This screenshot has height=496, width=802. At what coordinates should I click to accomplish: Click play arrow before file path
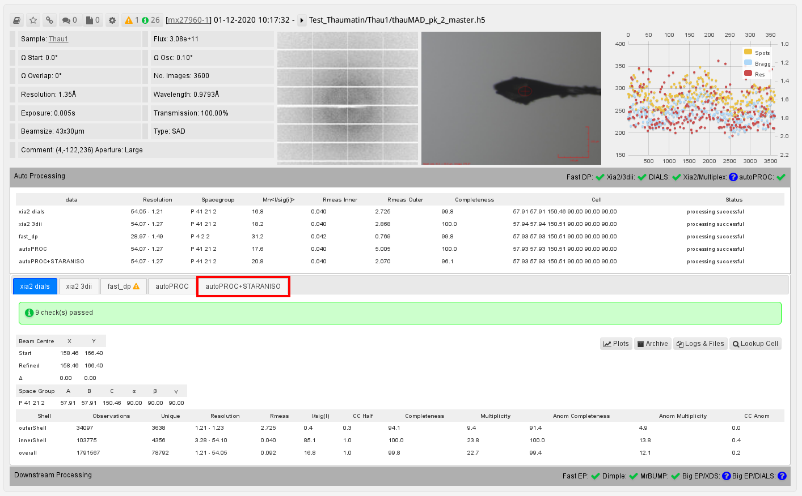click(302, 20)
